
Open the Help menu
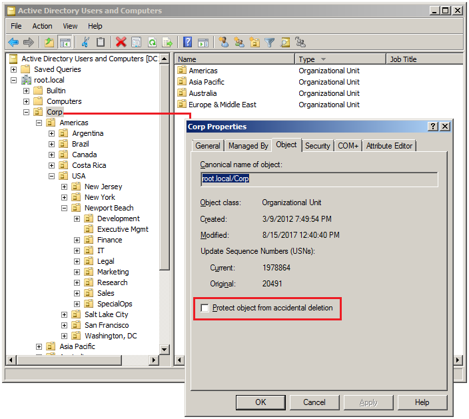[95, 27]
